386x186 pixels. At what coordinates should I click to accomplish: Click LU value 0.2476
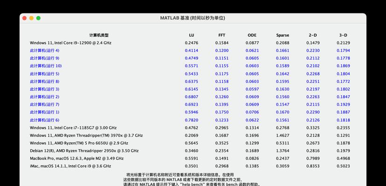pyautogui.click(x=192, y=43)
